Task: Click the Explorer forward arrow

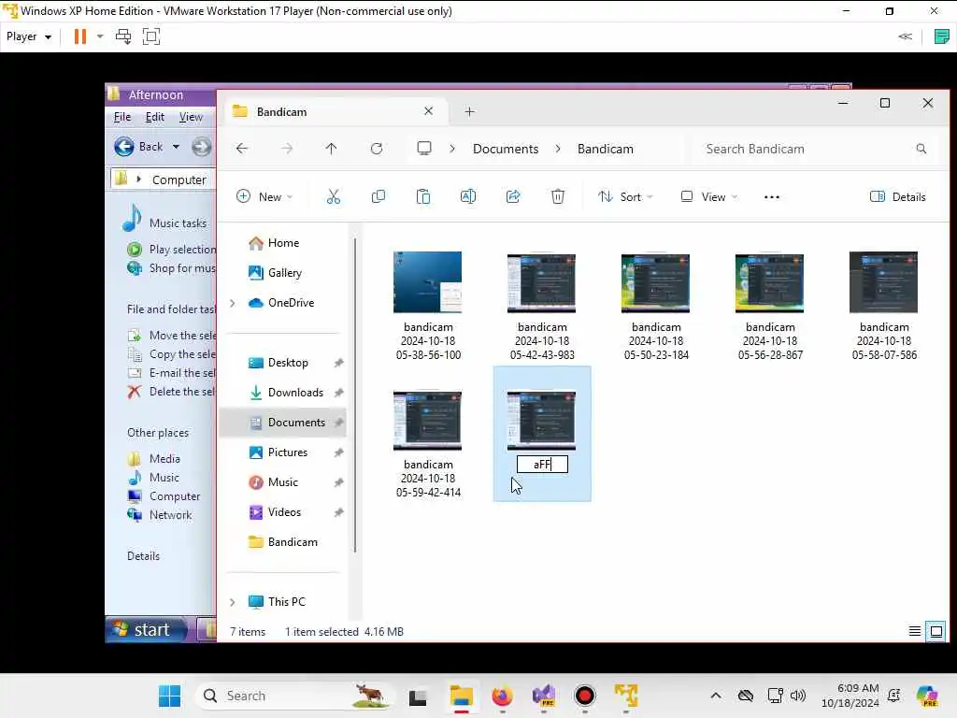Action: [287, 149]
